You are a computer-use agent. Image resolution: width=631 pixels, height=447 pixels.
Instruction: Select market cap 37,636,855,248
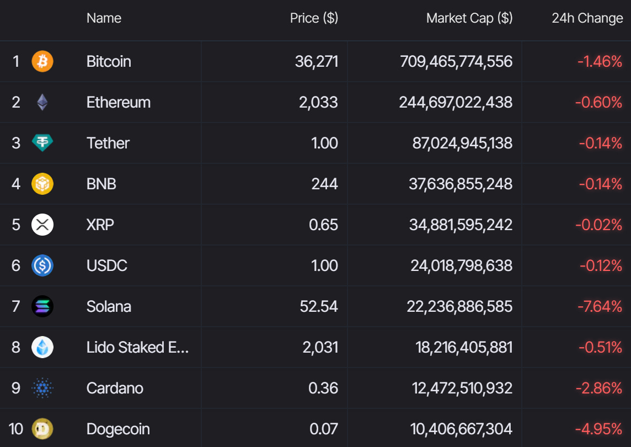pos(461,184)
